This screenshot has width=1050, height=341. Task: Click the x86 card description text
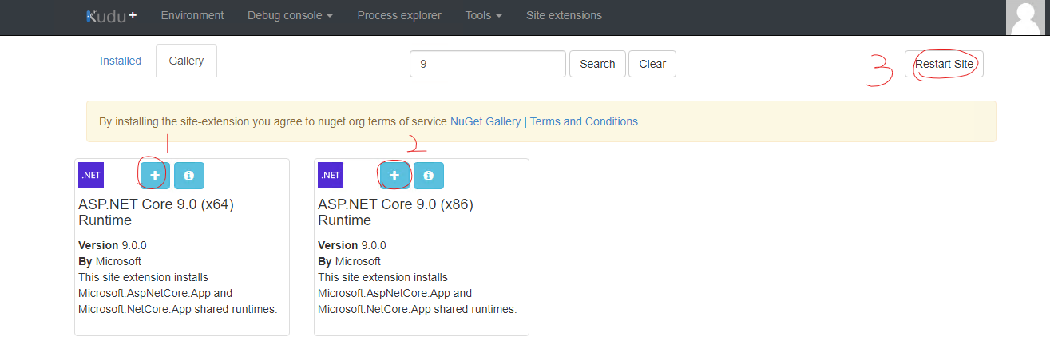(418, 293)
